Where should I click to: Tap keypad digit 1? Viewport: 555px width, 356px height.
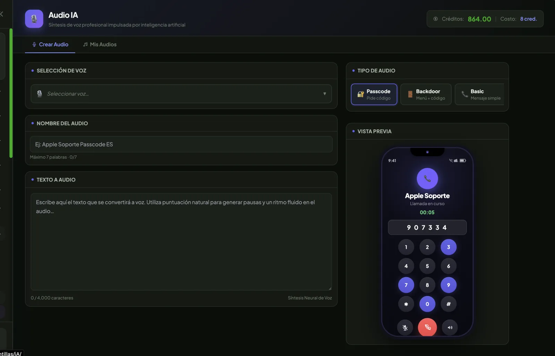(406, 247)
